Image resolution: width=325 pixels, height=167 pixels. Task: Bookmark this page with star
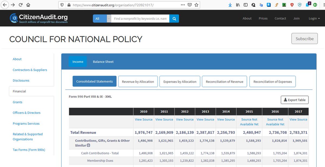click(x=196, y=5)
